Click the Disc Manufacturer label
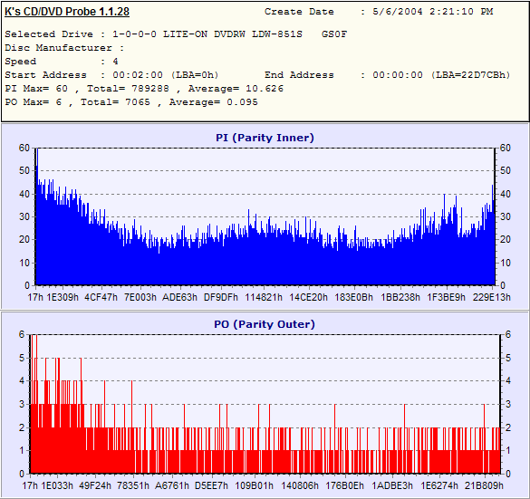 [59, 48]
